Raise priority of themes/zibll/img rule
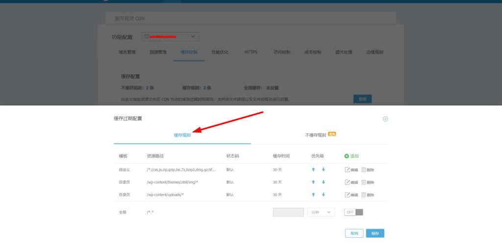Image resolution: width=502 pixels, height=248 pixels. (x=313, y=182)
